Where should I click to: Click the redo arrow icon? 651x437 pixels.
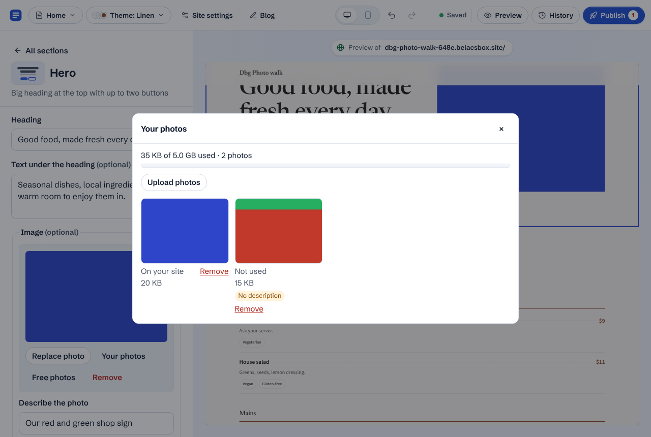(412, 15)
